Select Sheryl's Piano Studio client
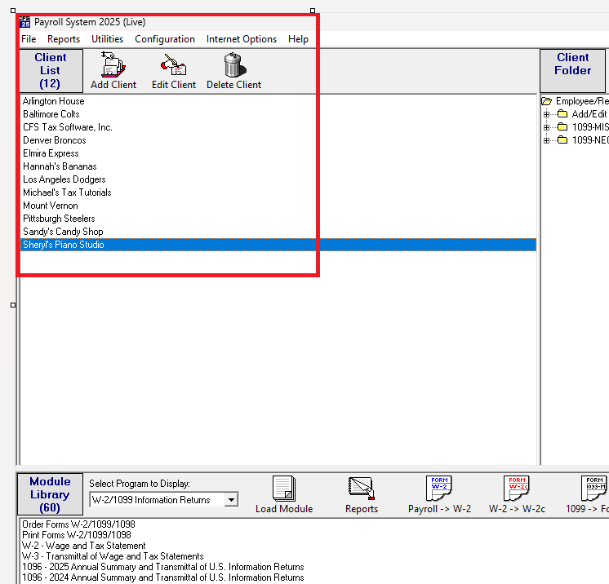This screenshot has height=584, width=609. coord(278,245)
